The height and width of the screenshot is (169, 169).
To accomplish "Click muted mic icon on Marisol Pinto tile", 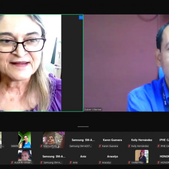I will point(41,146).
